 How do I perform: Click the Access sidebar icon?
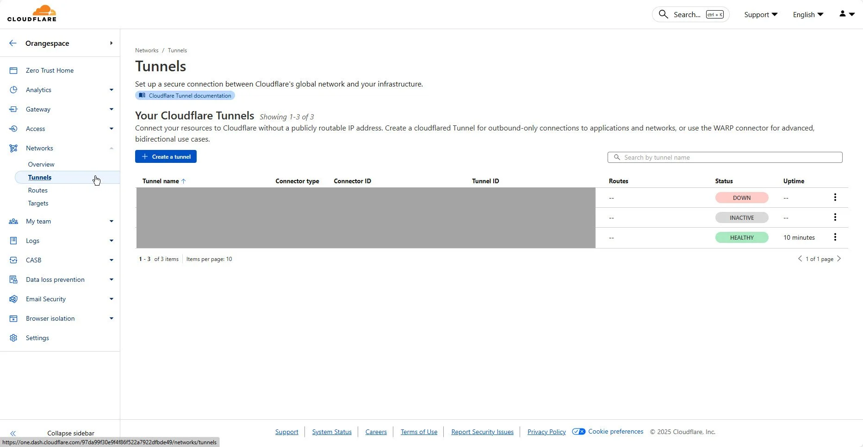pos(13,129)
